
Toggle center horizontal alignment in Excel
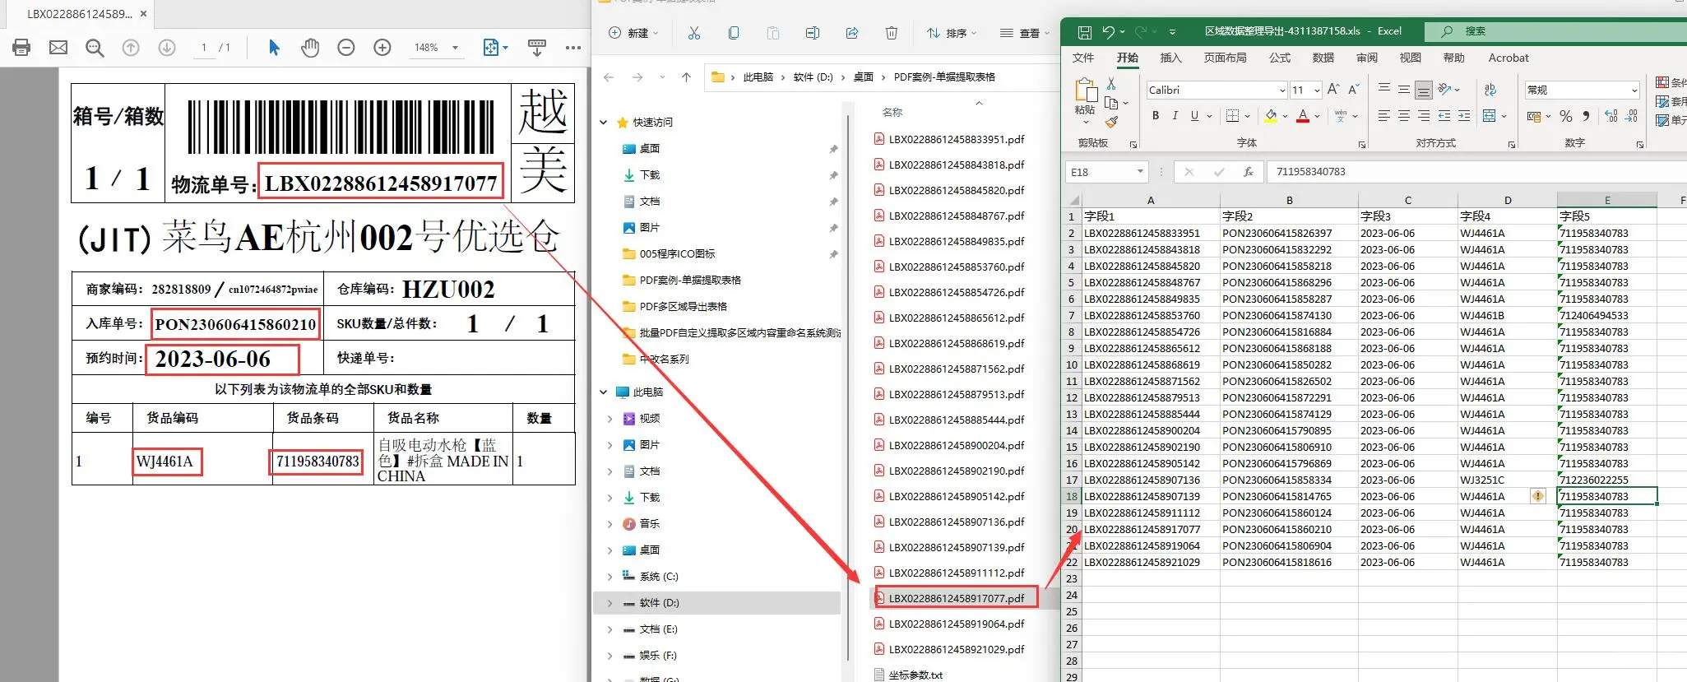(1404, 116)
